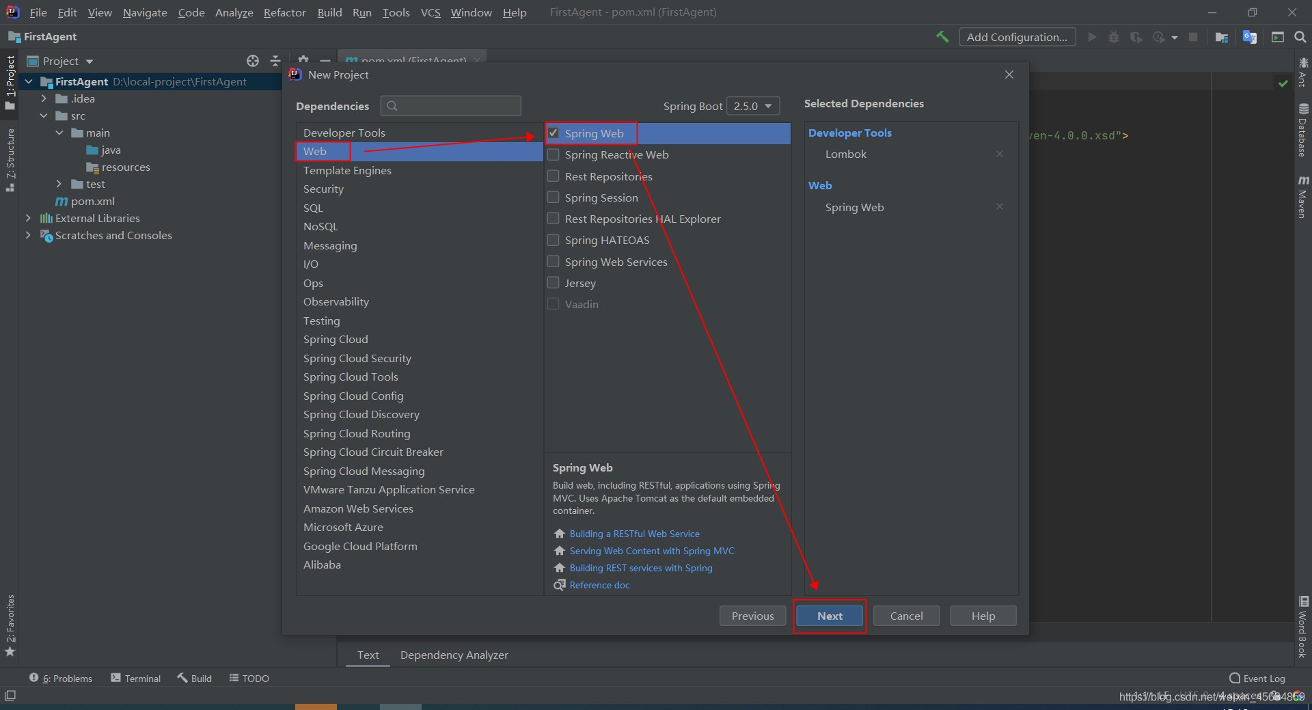Check the Spring Reactive Web checkbox
This screenshot has width=1312, height=710.
click(x=553, y=154)
